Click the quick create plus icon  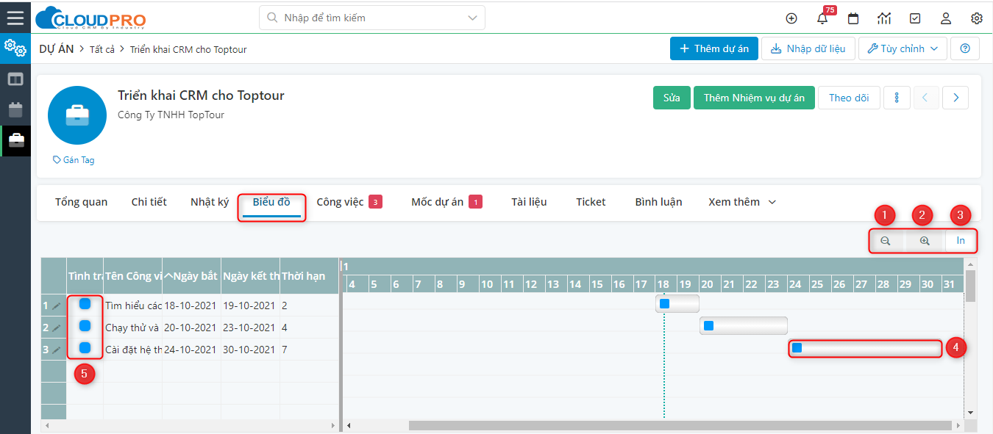pos(791,18)
